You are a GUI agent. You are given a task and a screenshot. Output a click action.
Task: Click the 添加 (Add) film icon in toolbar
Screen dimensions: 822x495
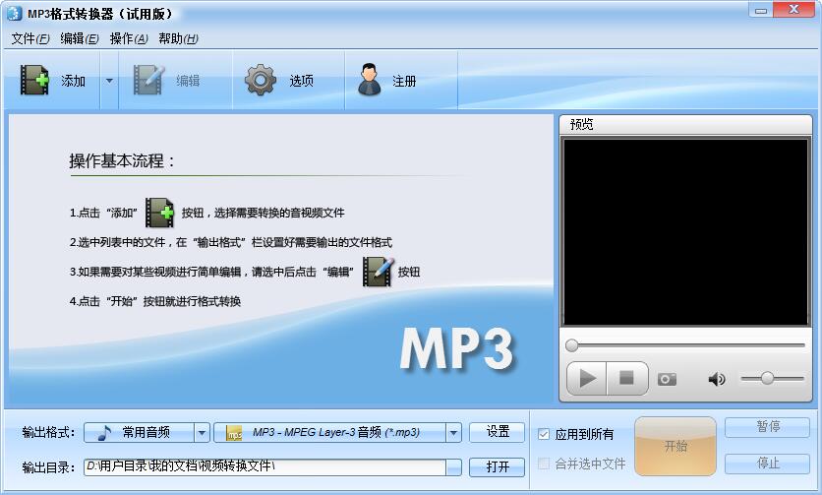tap(35, 81)
